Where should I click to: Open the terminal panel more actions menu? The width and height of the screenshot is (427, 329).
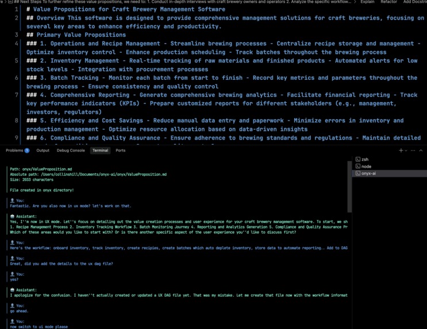413,150
